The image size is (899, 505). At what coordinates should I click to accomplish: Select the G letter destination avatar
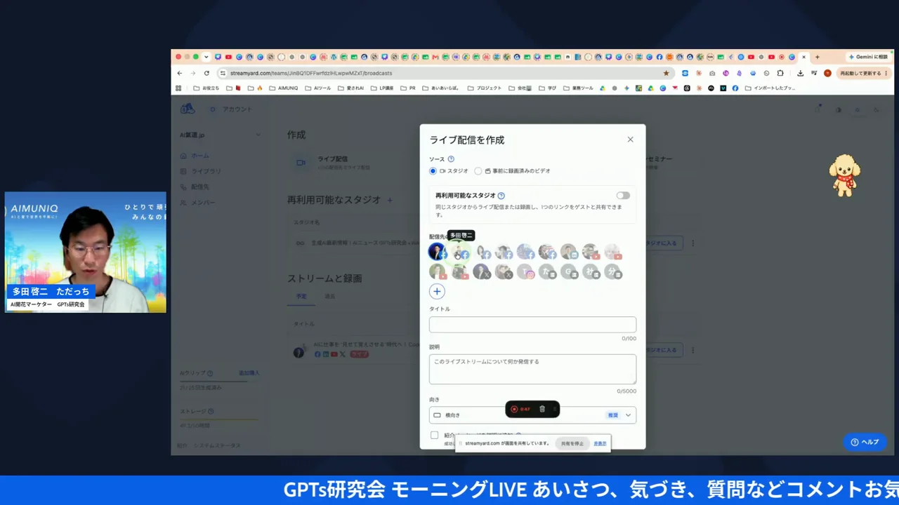pos(570,271)
